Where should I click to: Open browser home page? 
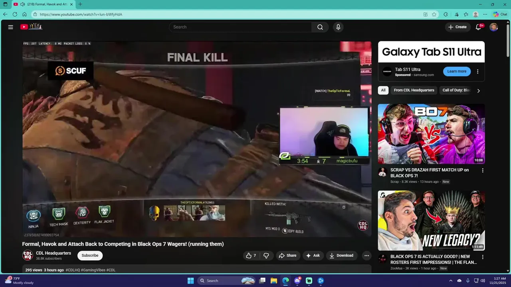coord(24,14)
